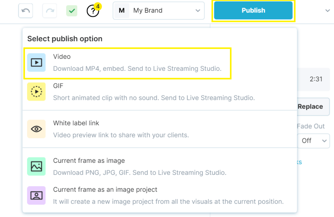Click the Current frame as image icon
334x217 pixels.
click(x=36, y=166)
